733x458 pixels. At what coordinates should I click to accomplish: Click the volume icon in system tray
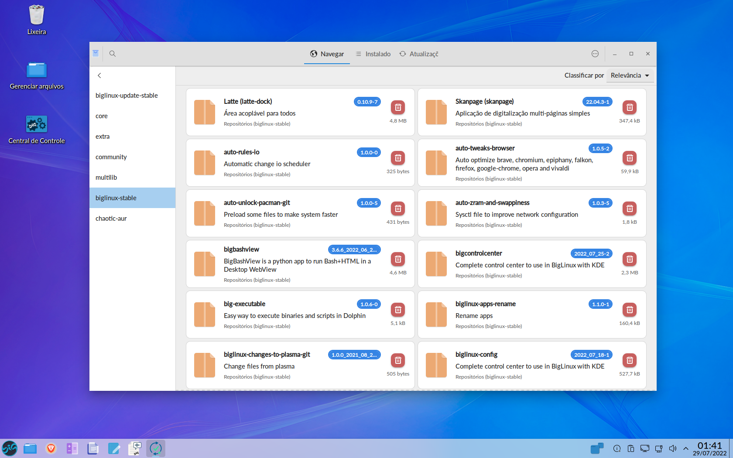pos(673,448)
